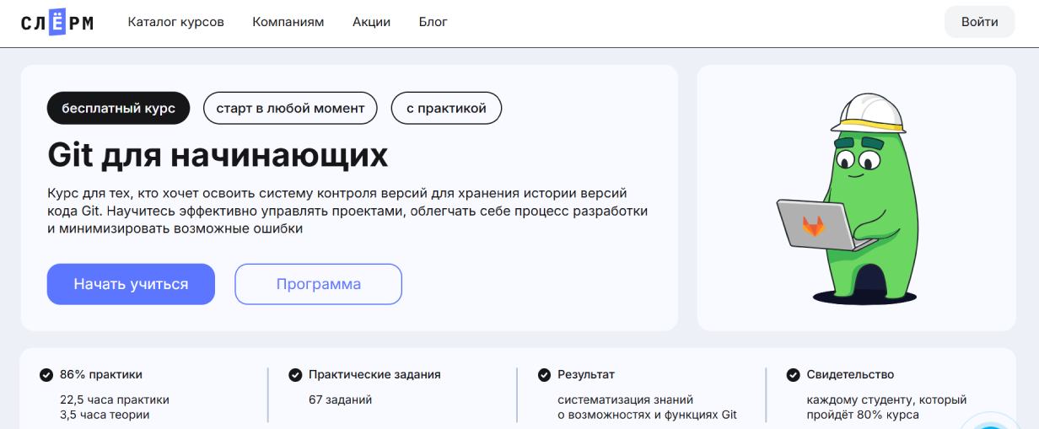Screen dimensions: 1039x429
Task: Click the 67 заданий text
Action: [x=341, y=400]
